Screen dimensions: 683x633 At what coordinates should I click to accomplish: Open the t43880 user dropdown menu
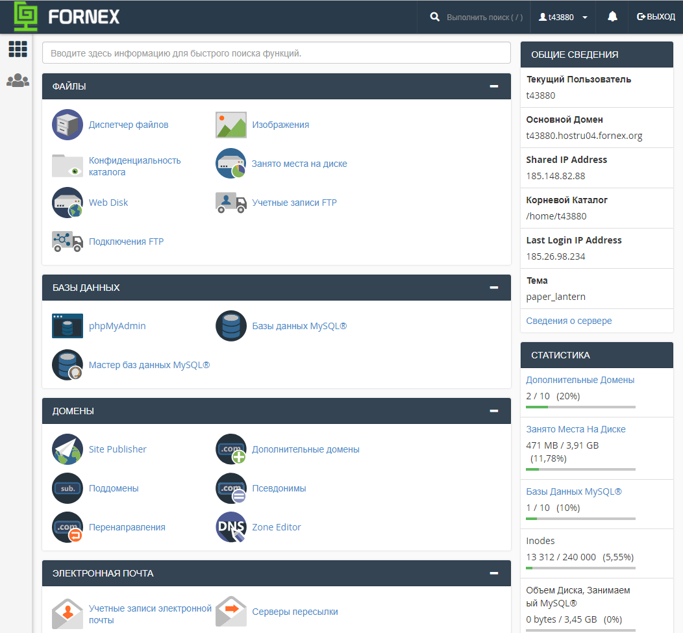[563, 17]
